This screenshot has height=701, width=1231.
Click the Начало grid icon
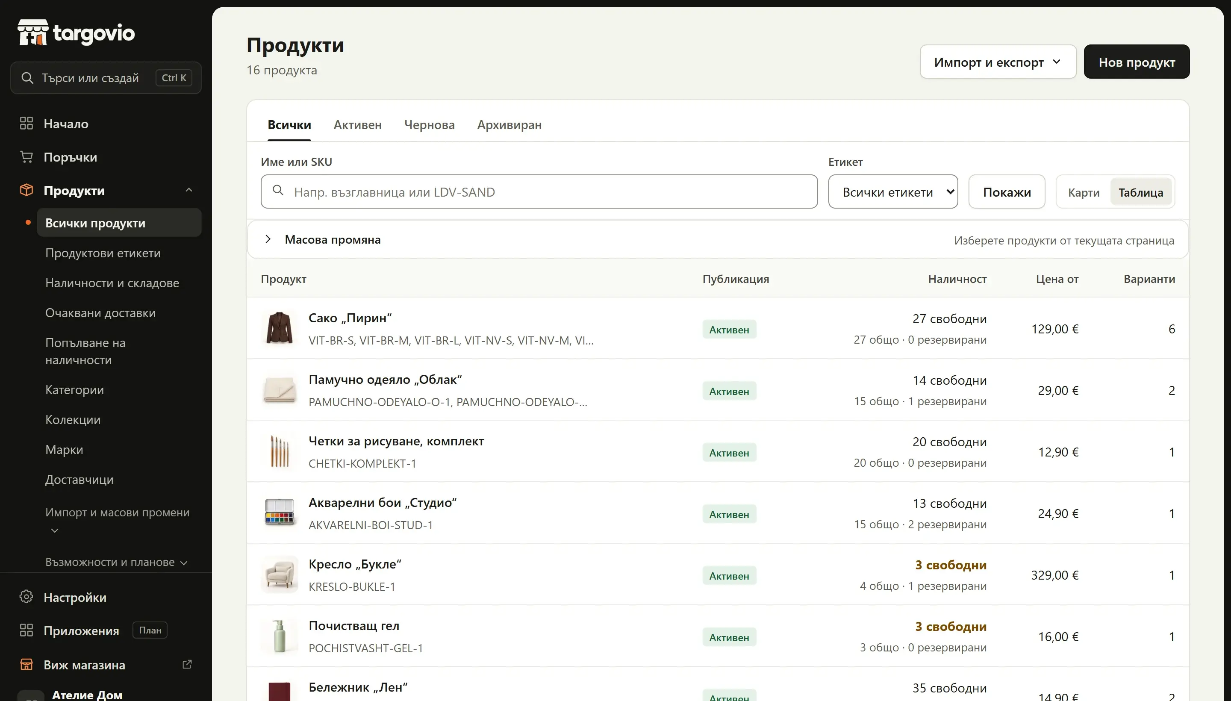27,124
